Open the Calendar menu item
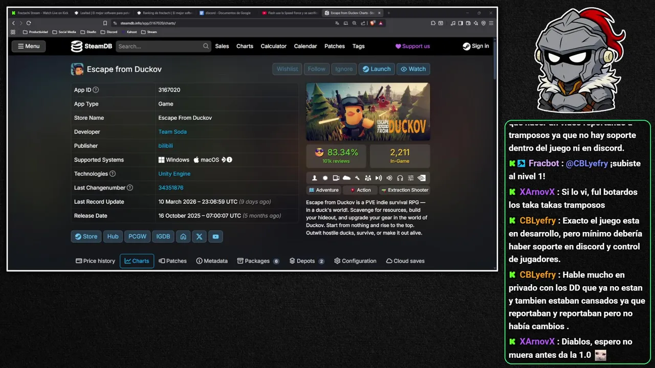The height and width of the screenshot is (368, 655). (305, 46)
